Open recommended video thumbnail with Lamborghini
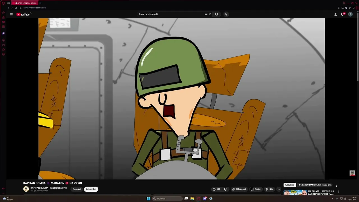 click(295, 193)
